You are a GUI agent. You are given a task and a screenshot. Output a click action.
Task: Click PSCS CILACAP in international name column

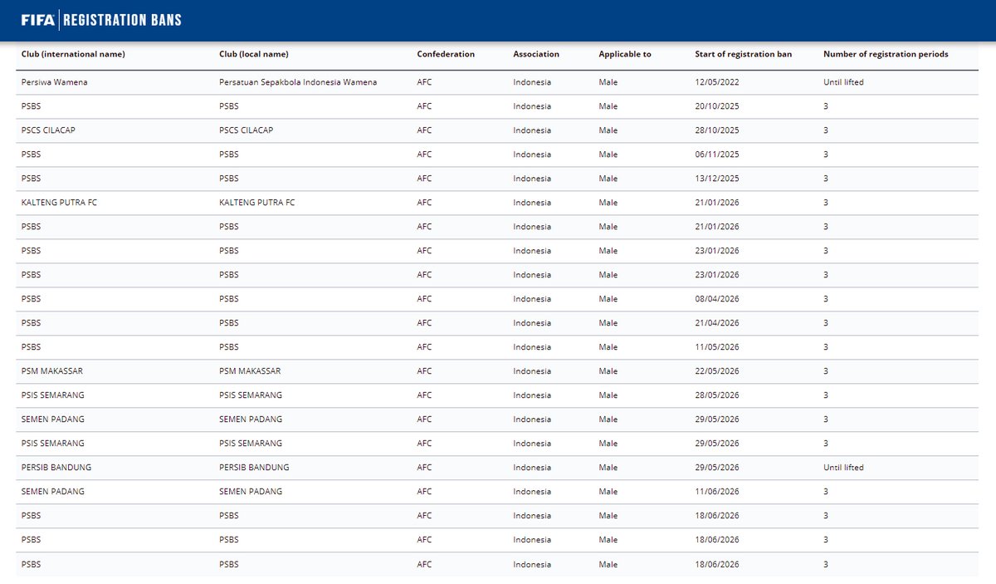[x=48, y=130]
